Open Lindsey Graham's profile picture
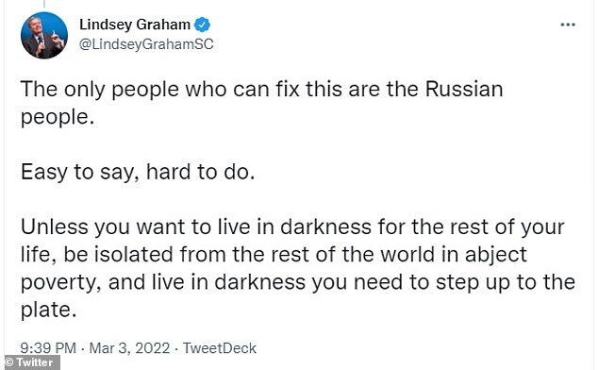Viewport: 598px width, 370px height. tap(44, 35)
